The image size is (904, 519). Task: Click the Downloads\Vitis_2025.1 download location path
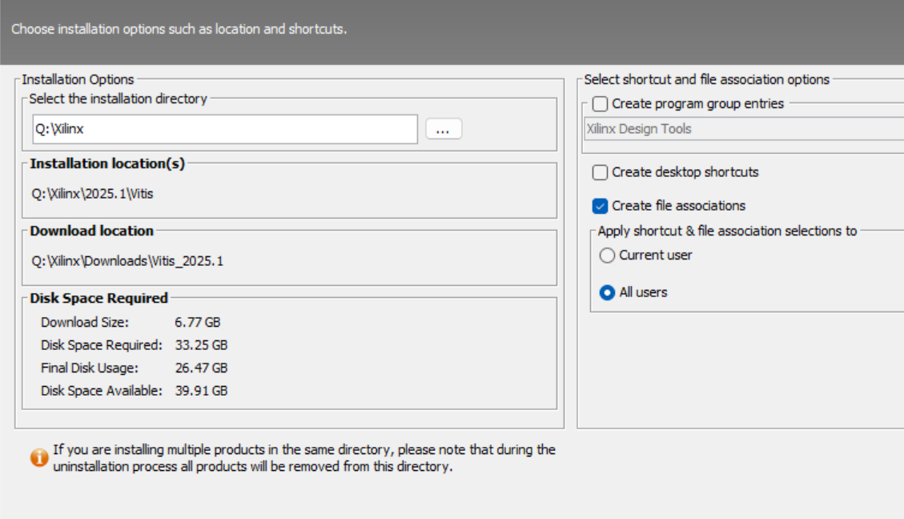[127, 261]
